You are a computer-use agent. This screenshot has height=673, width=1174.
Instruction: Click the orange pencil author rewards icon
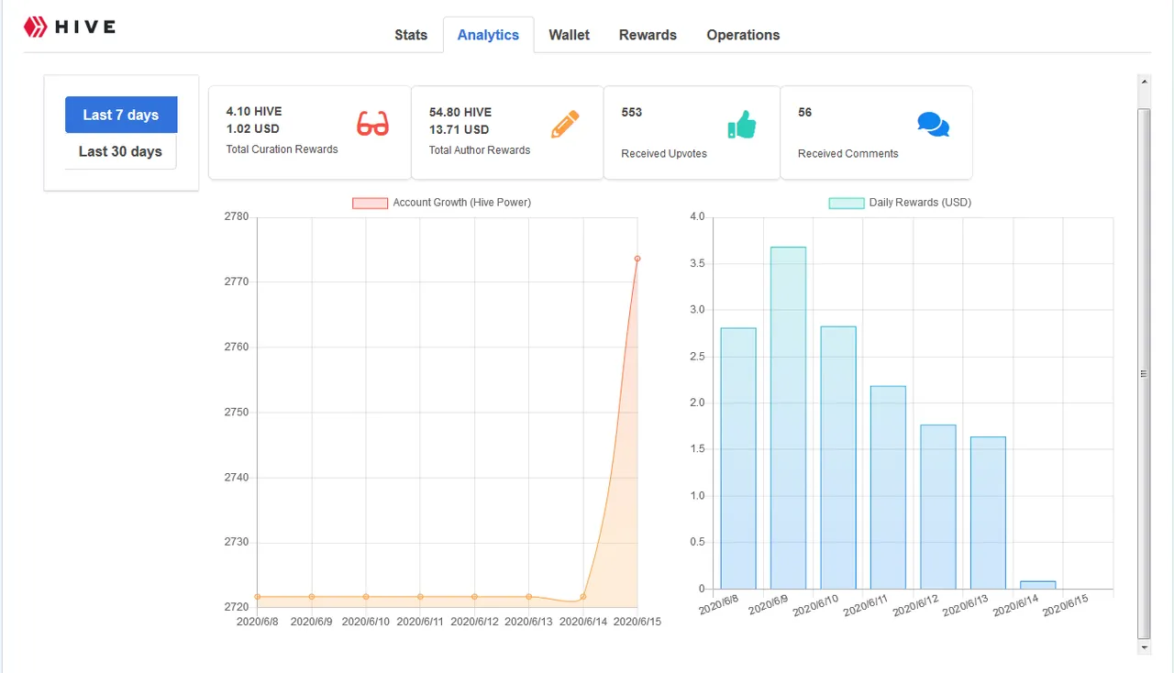[x=565, y=124]
